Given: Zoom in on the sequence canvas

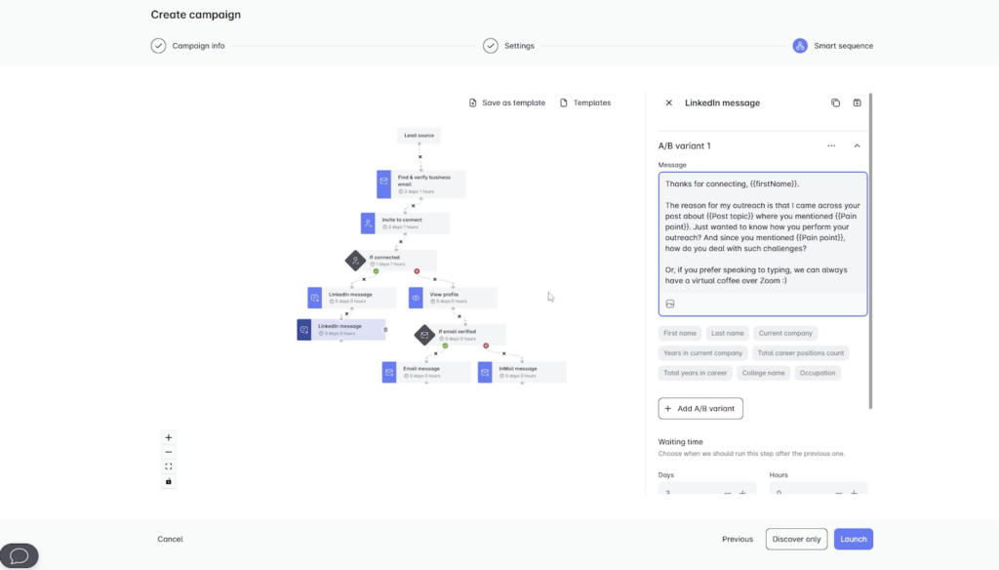Looking at the screenshot, I should pos(169,438).
